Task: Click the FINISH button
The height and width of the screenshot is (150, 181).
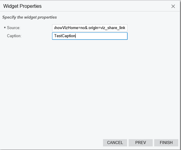Action: click(166, 143)
